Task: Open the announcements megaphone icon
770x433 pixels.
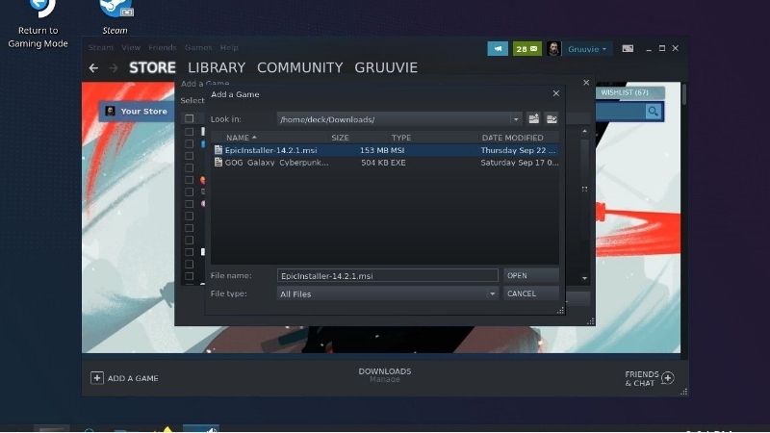Action: click(498, 49)
